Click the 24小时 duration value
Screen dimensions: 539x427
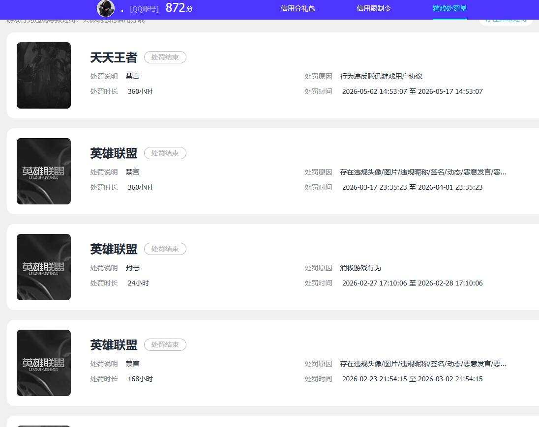pyautogui.click(x=139, y=284)
